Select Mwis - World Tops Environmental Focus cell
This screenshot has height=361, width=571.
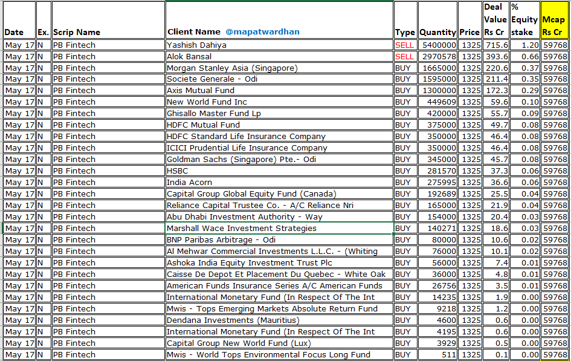coord(279,355)
